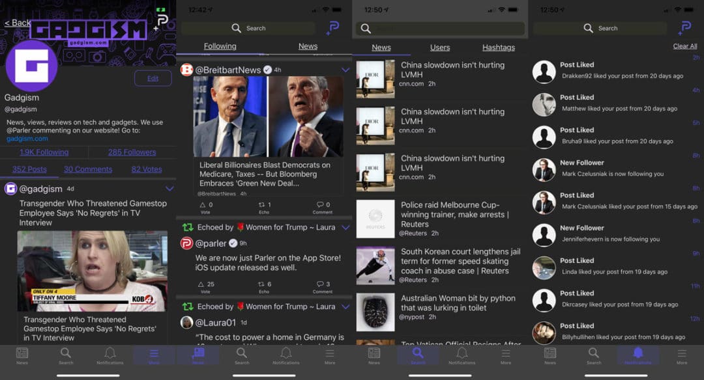The width and height of the screenshot is (704, 380).
Task: Select the Hashtags tab in search
Action: [x=499, y=47]
